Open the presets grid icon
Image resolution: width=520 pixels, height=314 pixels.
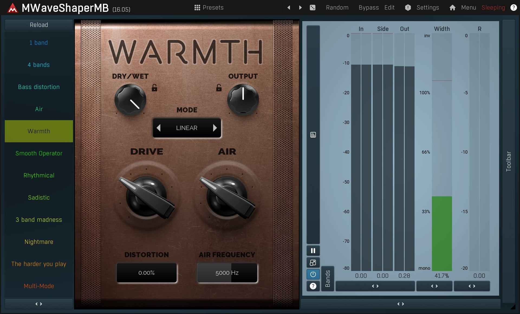197,8
